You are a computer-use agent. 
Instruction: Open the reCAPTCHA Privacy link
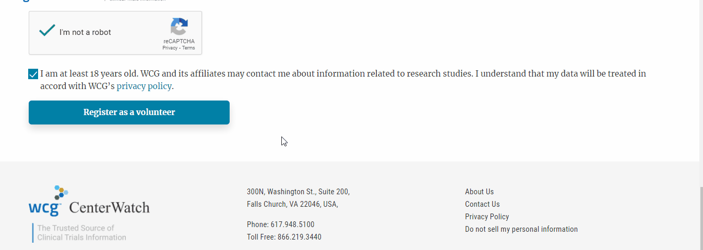170,48
